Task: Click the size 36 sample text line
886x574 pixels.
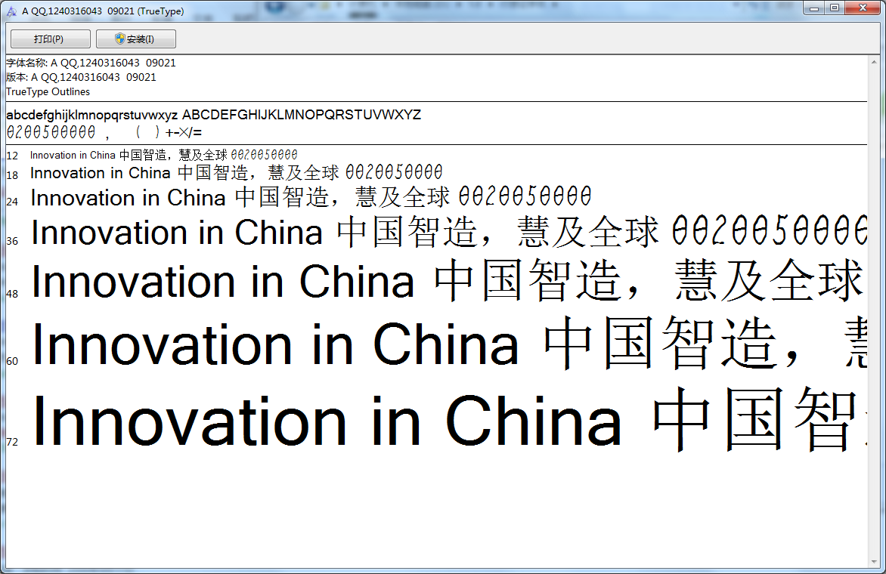Action: (448, 232)
